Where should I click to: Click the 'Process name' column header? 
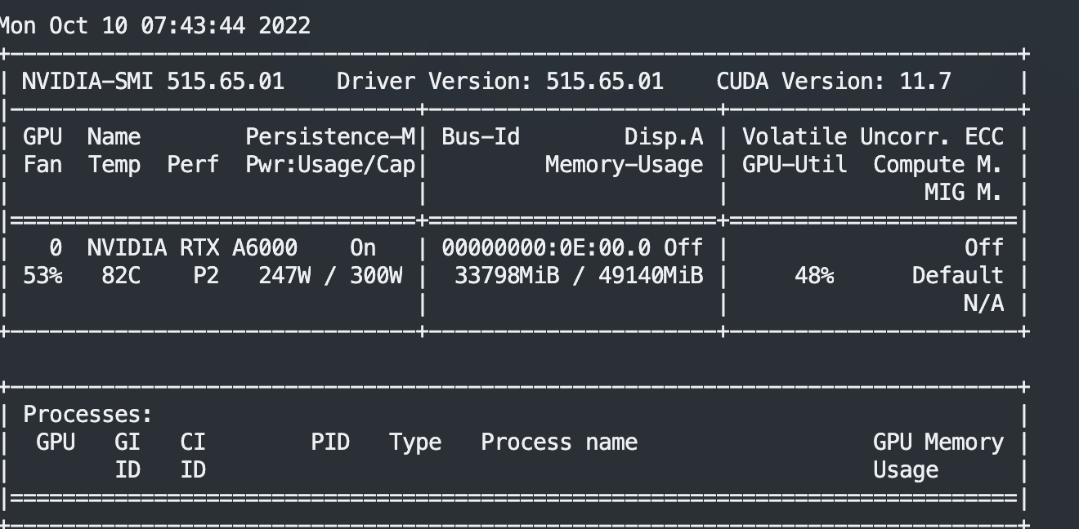pyautogui.click(x=559, y=442)
